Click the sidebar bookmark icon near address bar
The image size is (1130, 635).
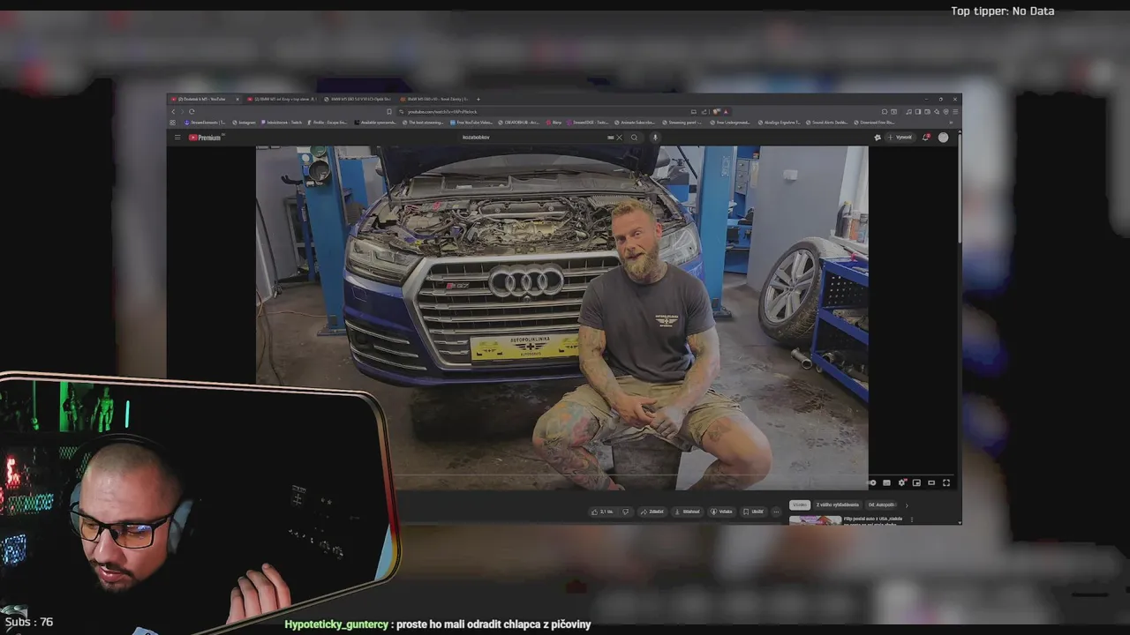(x=389, y=111)
